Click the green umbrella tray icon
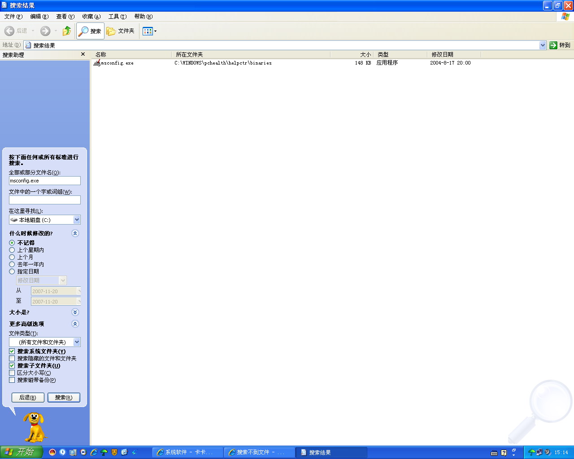This screenshot has width=574, height=459. 531,453
